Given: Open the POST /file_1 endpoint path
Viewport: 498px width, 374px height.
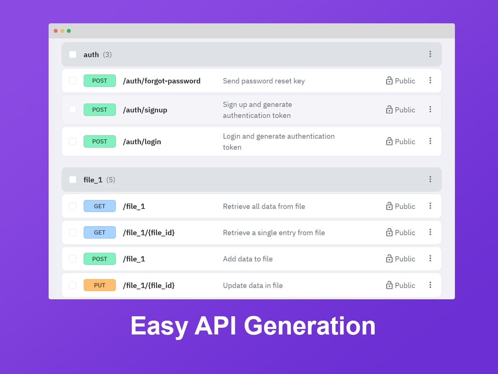Looking at the screenshot, I should click(134, 259).
